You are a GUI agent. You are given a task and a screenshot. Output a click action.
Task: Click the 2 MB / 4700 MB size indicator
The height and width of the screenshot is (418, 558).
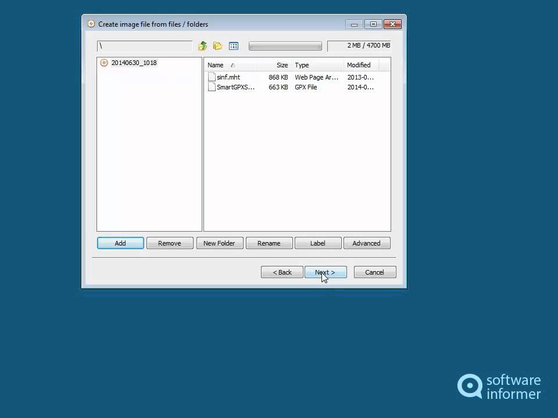point(359,45)
